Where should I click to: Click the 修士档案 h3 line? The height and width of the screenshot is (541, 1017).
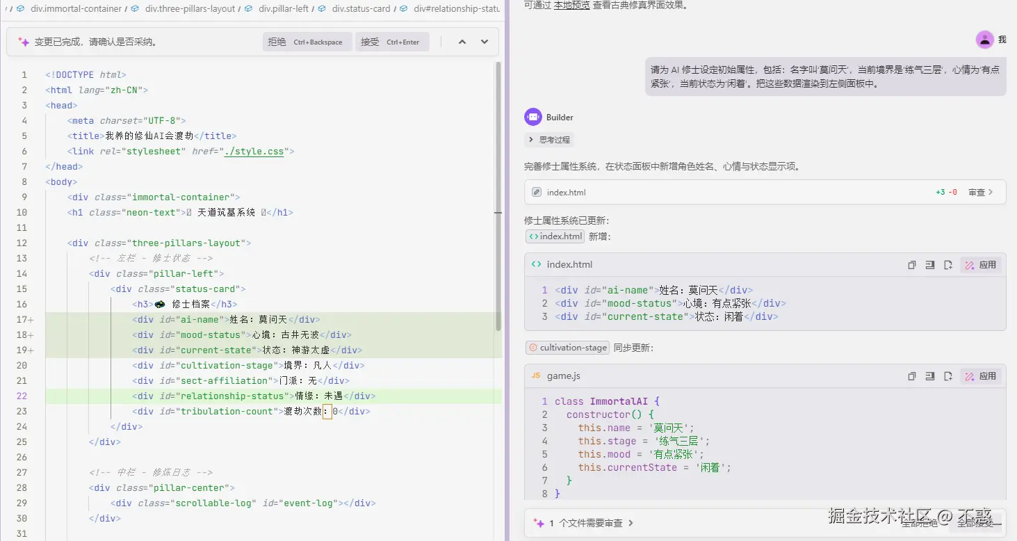pos(185,304)
